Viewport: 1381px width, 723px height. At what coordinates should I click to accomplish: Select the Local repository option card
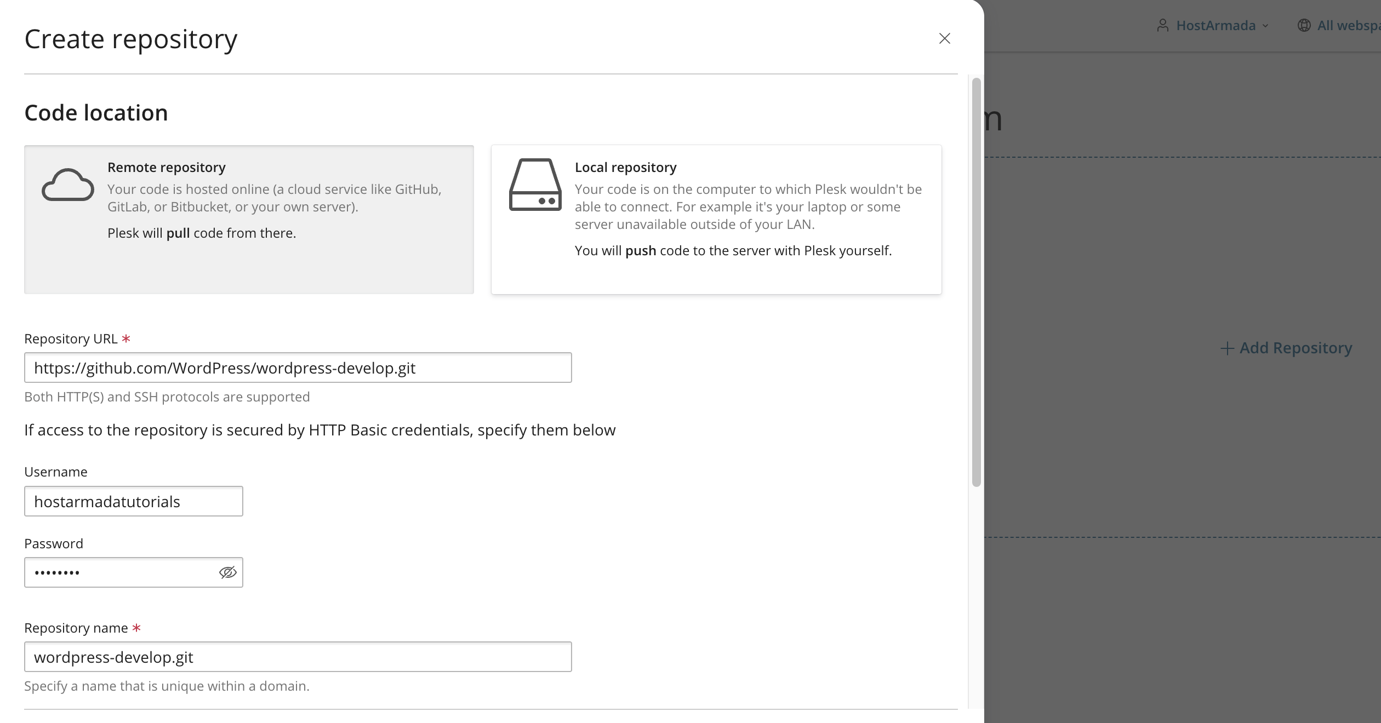(716, 220)
